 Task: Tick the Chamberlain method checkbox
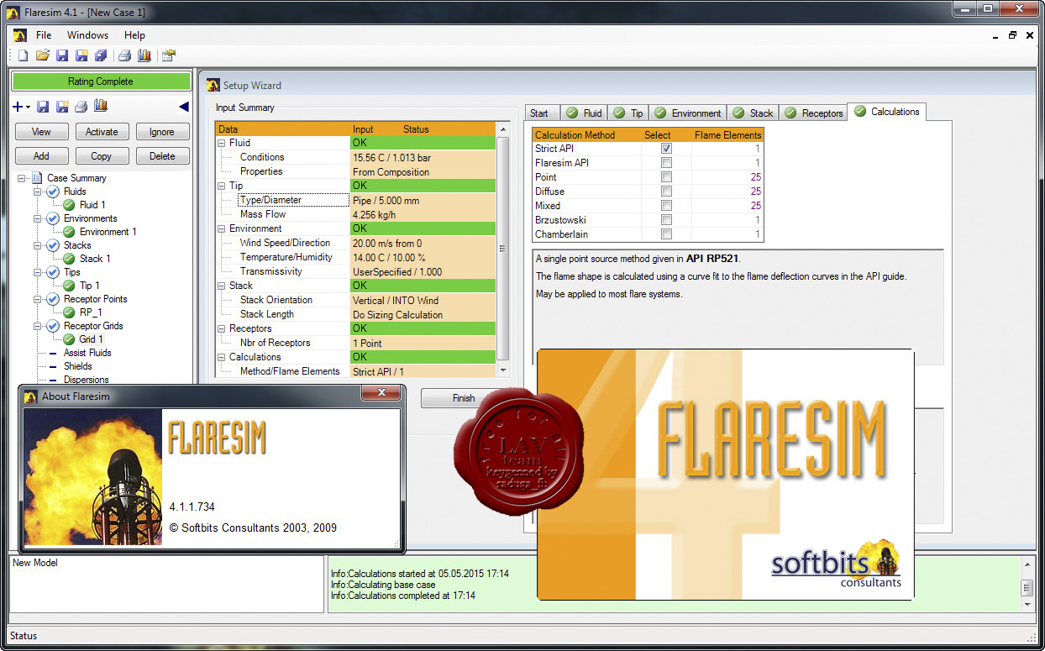[666, 234]
